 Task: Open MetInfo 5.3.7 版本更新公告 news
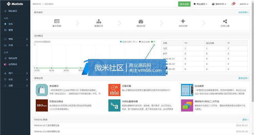tap(47, 126)
